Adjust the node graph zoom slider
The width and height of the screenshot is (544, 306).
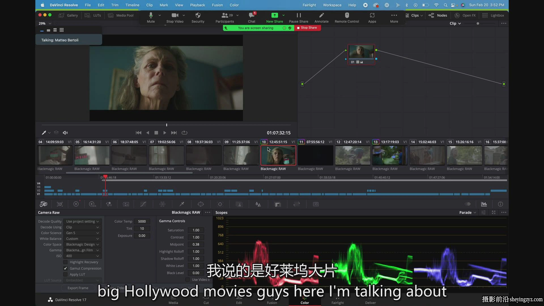tap(478, 24)
